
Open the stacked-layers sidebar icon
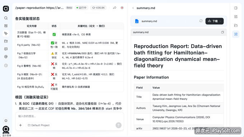tap(6, 26)
